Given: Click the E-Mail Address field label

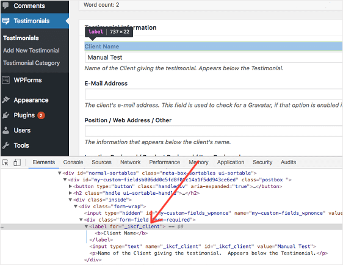Looking at the screenshot, I should [106, 84].
